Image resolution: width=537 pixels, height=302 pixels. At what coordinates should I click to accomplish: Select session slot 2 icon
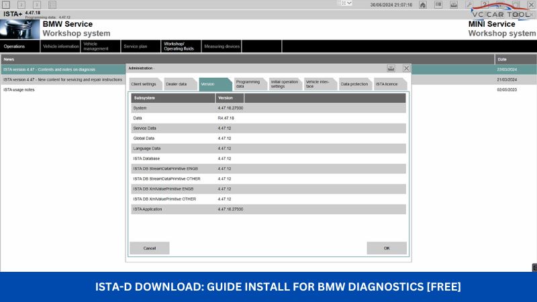pyautogui.click(x=21, y=5)
